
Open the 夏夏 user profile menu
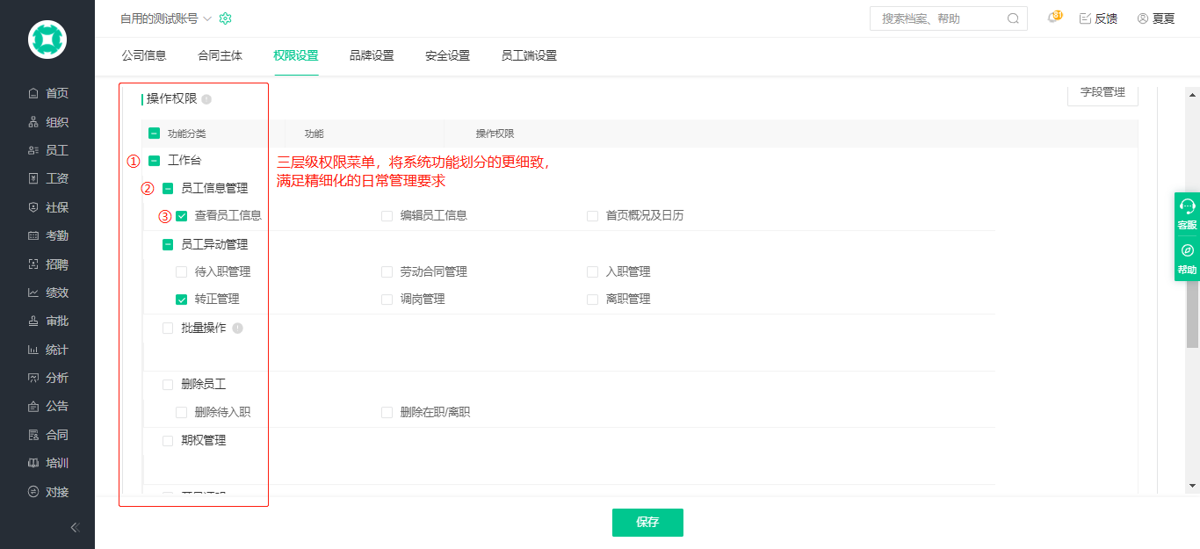1156,18
